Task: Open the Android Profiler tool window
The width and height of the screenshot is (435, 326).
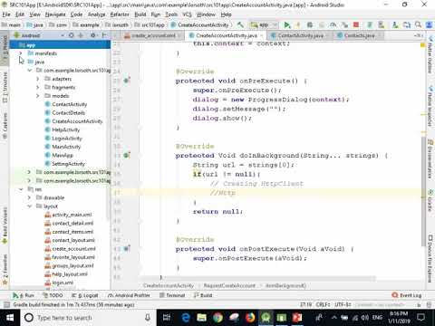Action: 129,295
